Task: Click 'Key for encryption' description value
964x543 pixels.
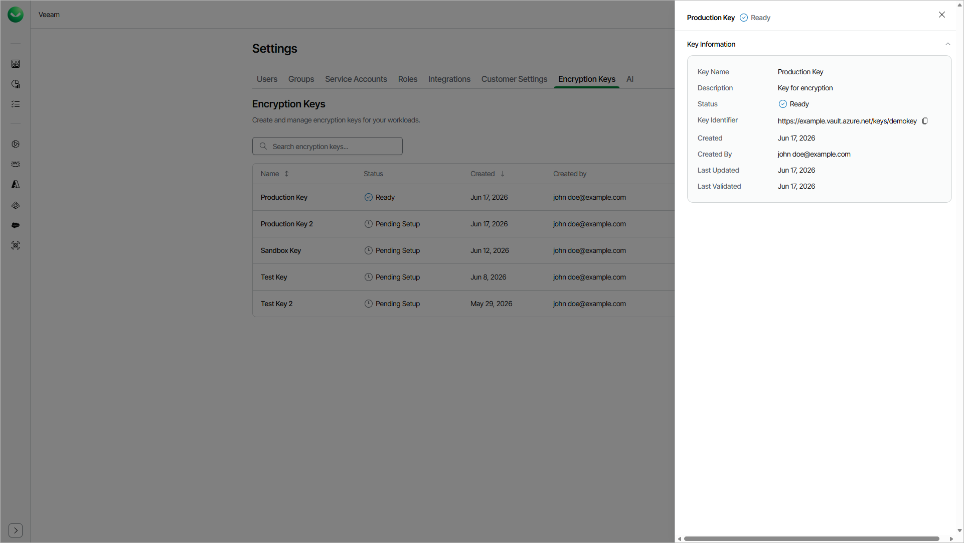Action: [805, 88]
